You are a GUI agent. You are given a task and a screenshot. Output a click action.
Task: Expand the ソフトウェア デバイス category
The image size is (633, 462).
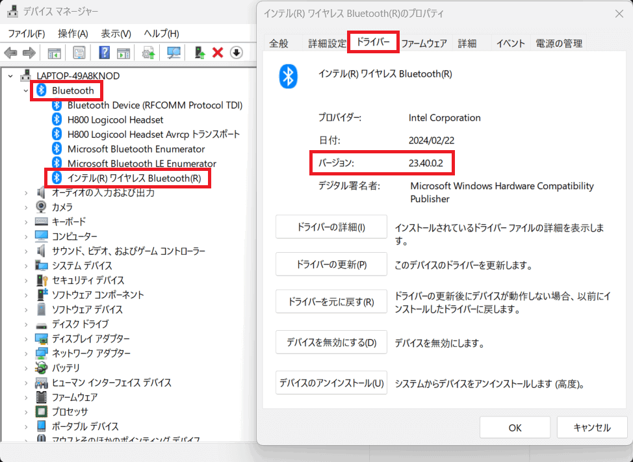(26, 309)
